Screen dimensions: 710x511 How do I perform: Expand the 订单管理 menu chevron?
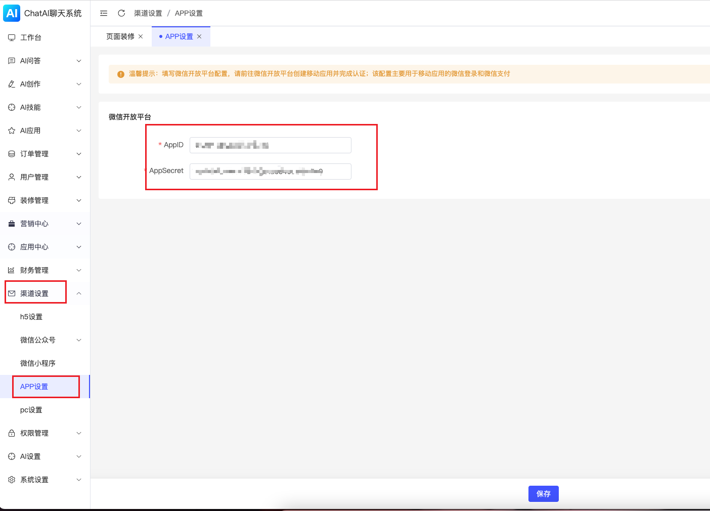coord(79,154)
